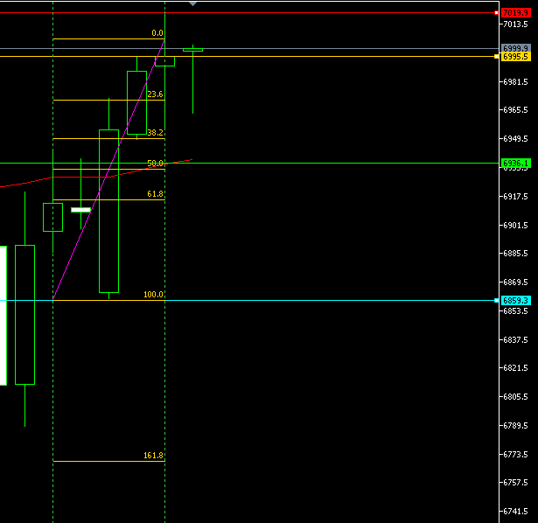The image size is (538, 523).
Task: Click the cyan horizontal line's end handle
Action: [496, 301]
